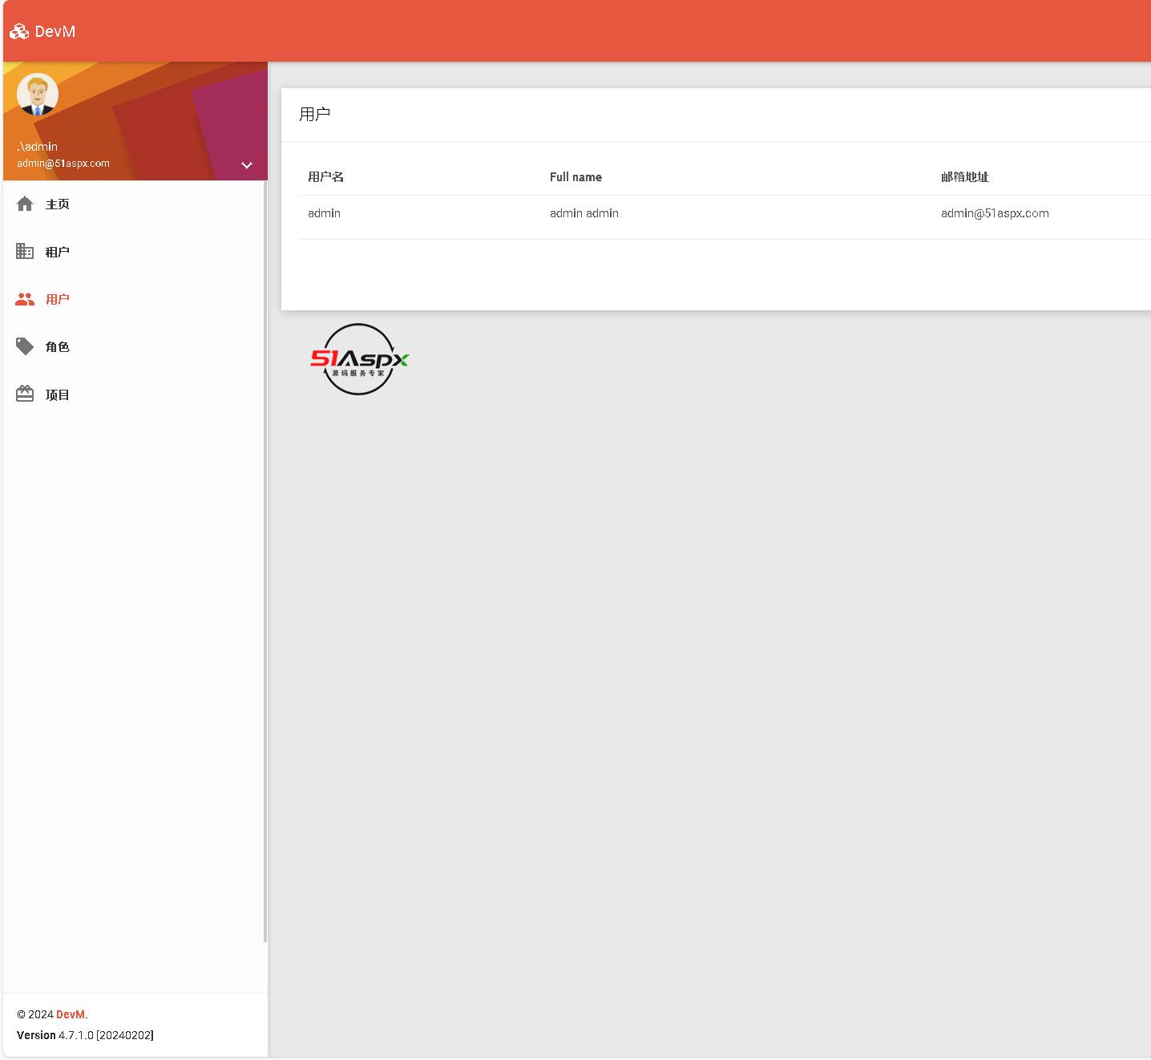Click the tag icon for 角色

tap(25, 346)
